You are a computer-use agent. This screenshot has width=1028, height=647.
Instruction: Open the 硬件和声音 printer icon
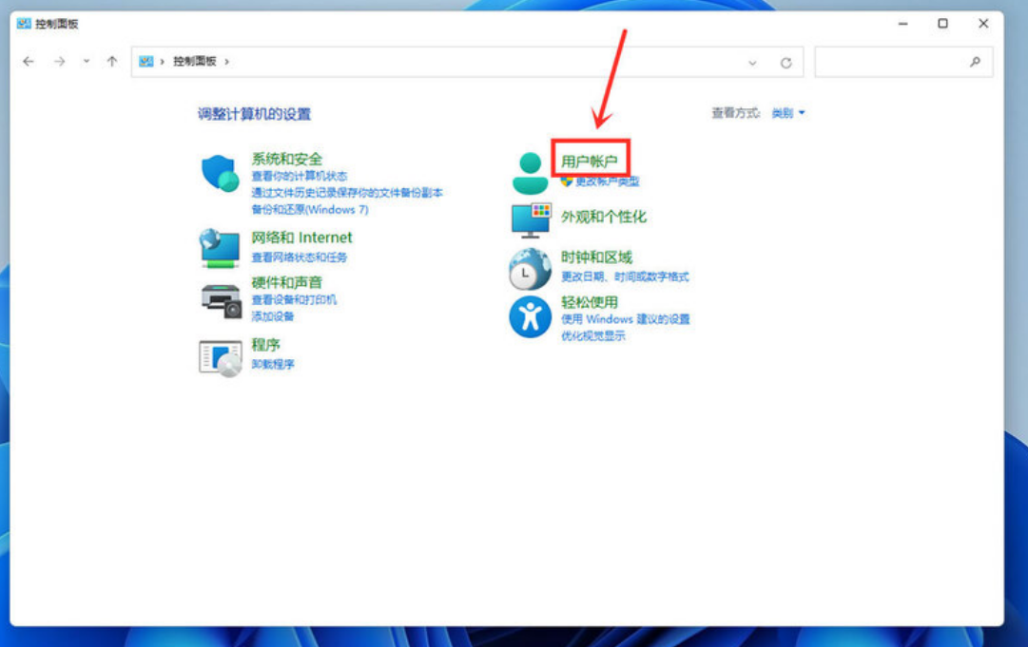tap(221, 301)
